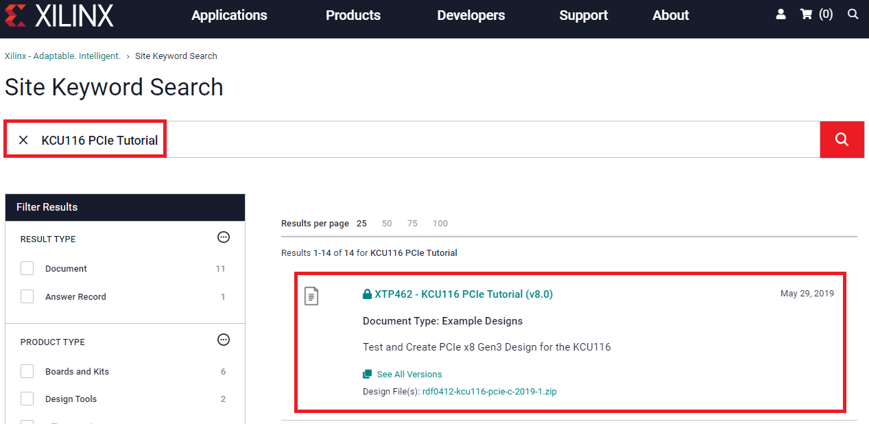Expand the Result Type more options
This screenshot has height=424, width=869.
[223, 237]
